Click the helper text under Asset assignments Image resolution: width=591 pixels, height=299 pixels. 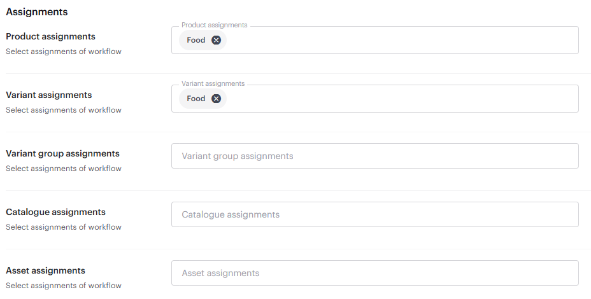pos(63,286)
